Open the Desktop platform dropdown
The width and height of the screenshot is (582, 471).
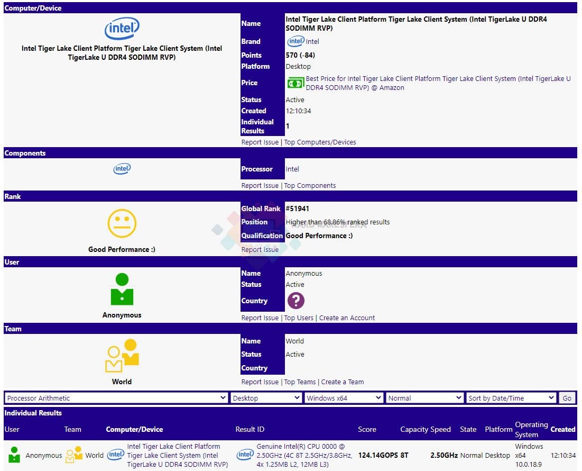[x=266, y=398]
